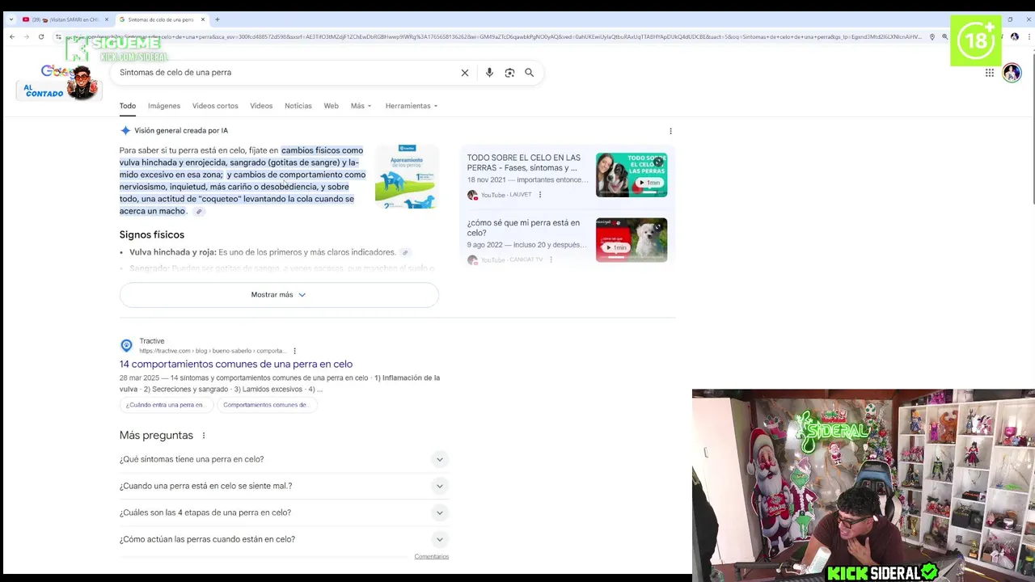
Task: Click link icon after AI summary paragraph
Action: tap(199, 212)
